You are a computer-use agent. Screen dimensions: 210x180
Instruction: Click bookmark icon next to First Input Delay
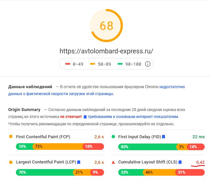point(164,137)
